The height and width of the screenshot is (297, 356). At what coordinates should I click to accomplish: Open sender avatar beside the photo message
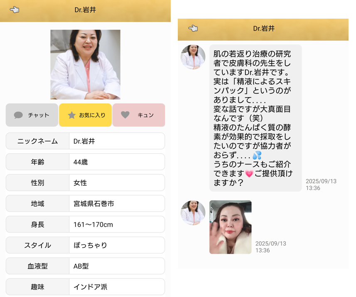(193, 212)
